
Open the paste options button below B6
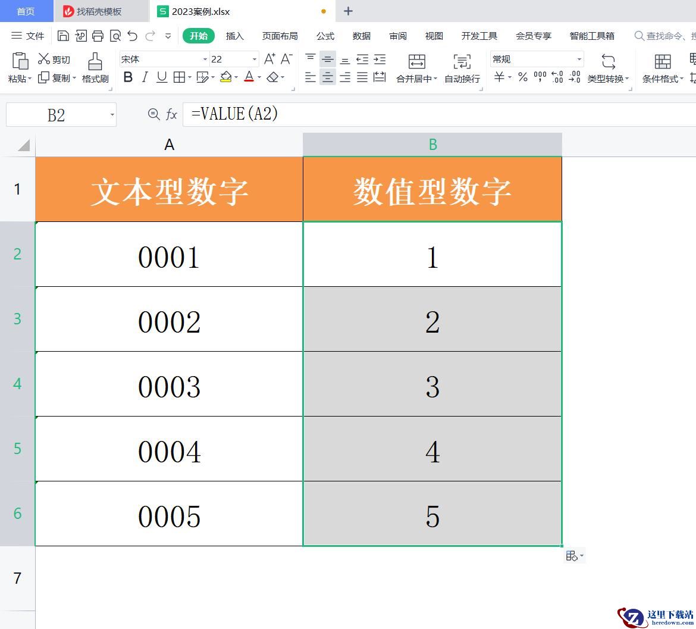575,556
